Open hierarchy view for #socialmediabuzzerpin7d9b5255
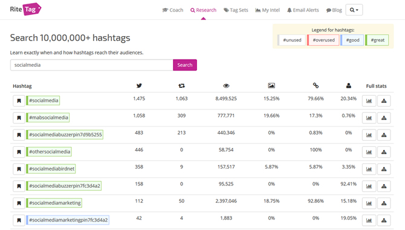 coord(384,135)
